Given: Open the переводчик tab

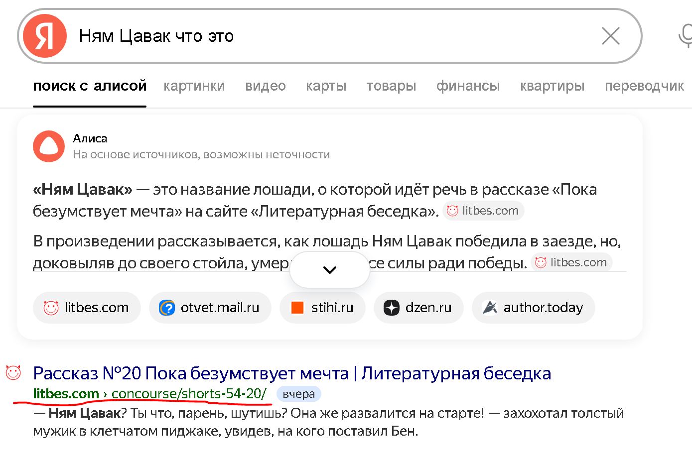Looking at the screenshot, I should (644, 86).
